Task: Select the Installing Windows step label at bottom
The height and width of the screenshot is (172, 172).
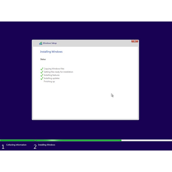Action: pos(46,145)
